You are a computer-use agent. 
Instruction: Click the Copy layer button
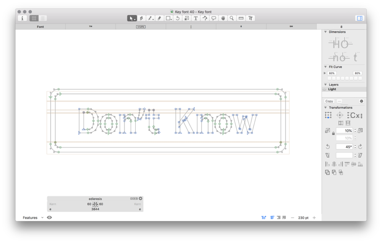[329, 101]
